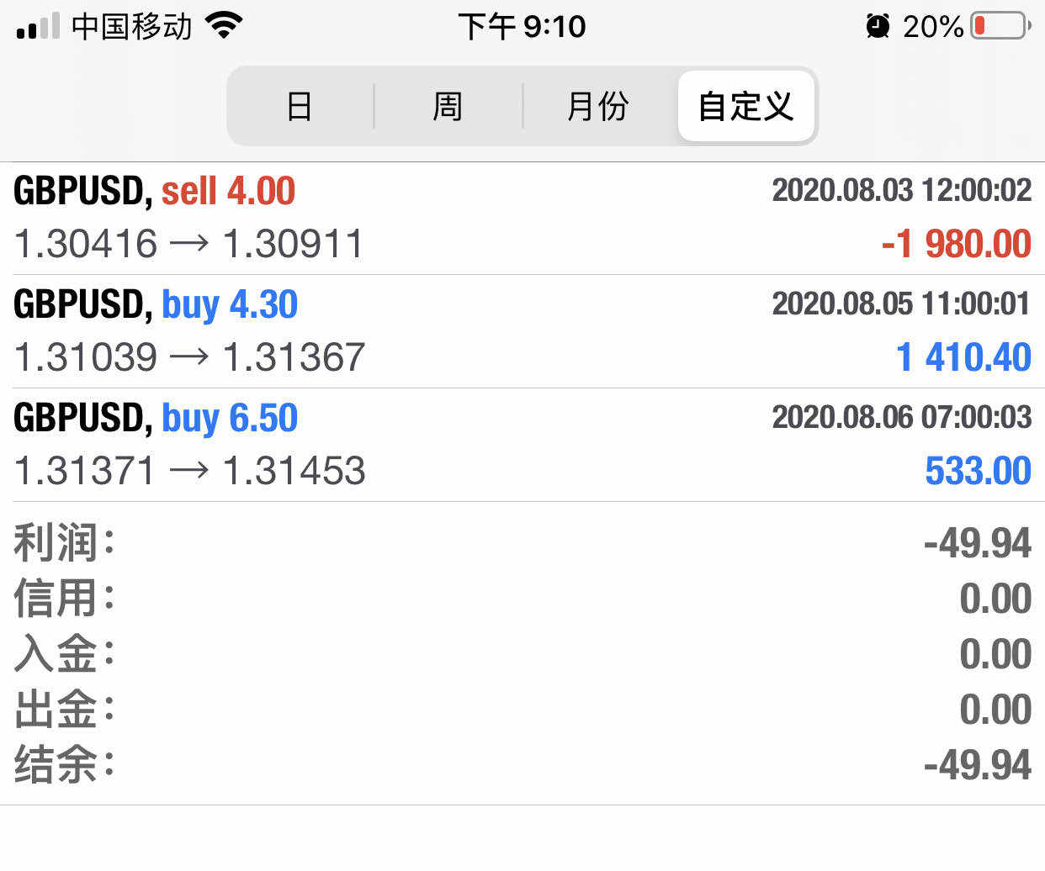Switch to the 周 (week) tab

click(448, 107)
